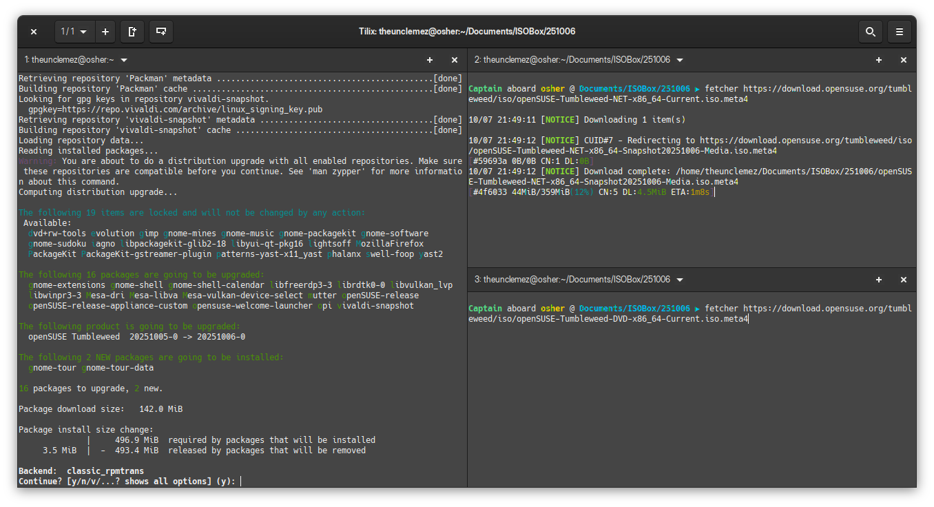
Task: Close terminal 1 using its title bar X
Action: 455,60
